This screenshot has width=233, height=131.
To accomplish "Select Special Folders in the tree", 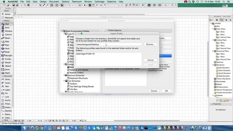I will tap(76, 73).
